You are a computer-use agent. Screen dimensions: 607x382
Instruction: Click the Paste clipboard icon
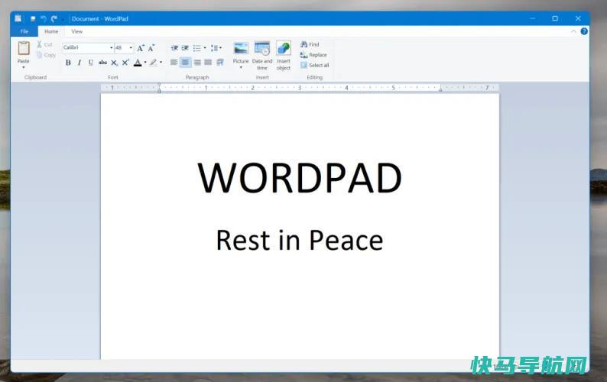point(24,48)
